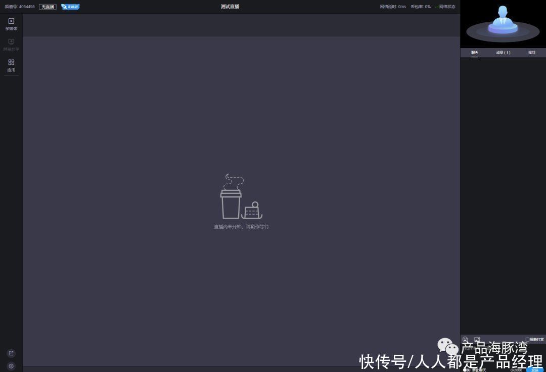
Task: Open the emoji picker in chat
Action: tap(465, 340)
